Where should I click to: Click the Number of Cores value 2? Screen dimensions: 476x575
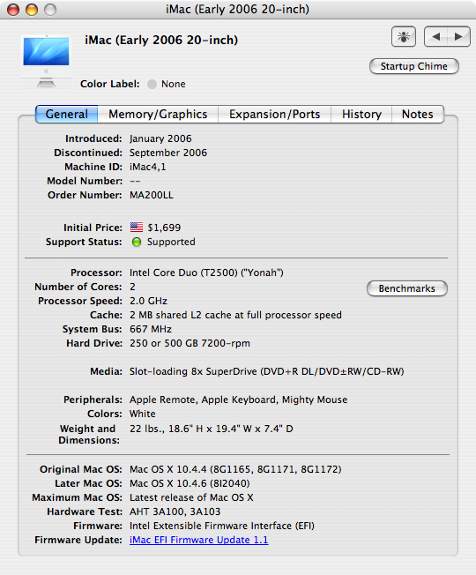[132, 287]
